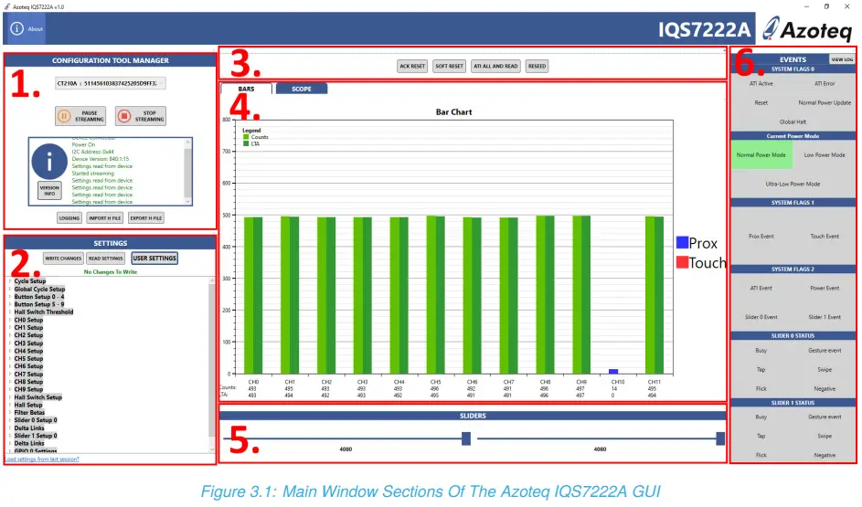Click the second slider's handle
The width and height of the screenshot is (862, 507).
(x=720, y=438)
